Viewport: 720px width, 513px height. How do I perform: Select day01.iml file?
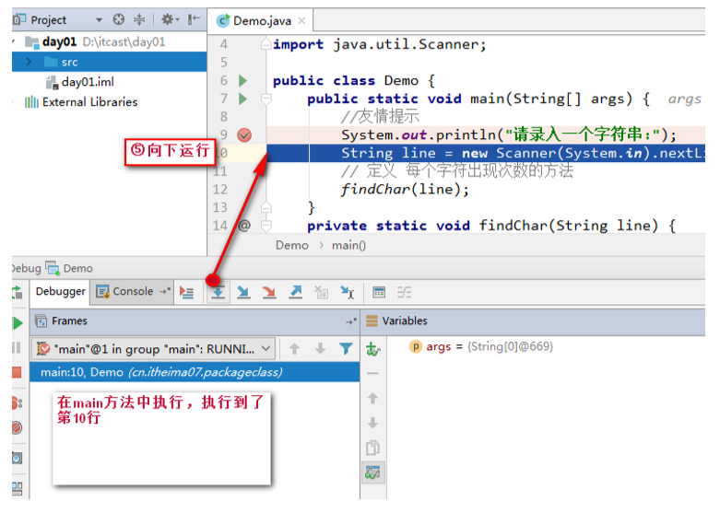(x=80, y=82)
